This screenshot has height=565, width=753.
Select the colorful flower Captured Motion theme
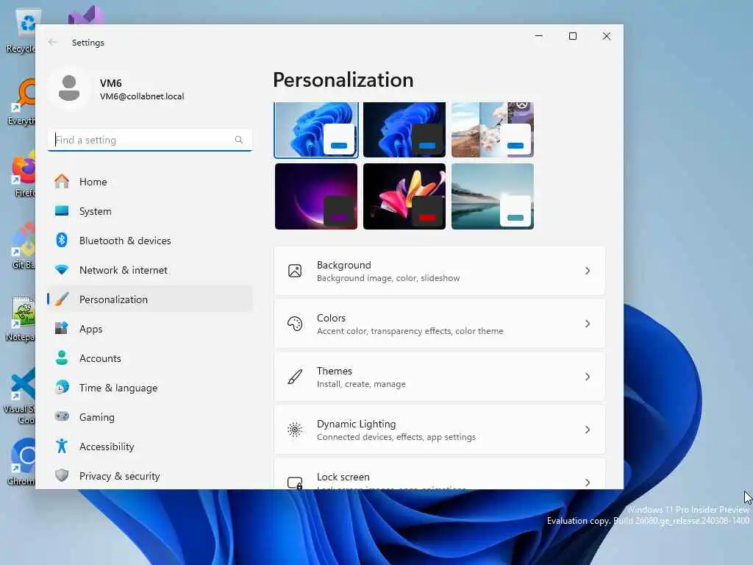[404, 196]
